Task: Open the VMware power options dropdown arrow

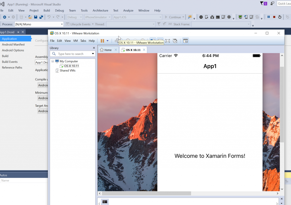Action: 107,41
